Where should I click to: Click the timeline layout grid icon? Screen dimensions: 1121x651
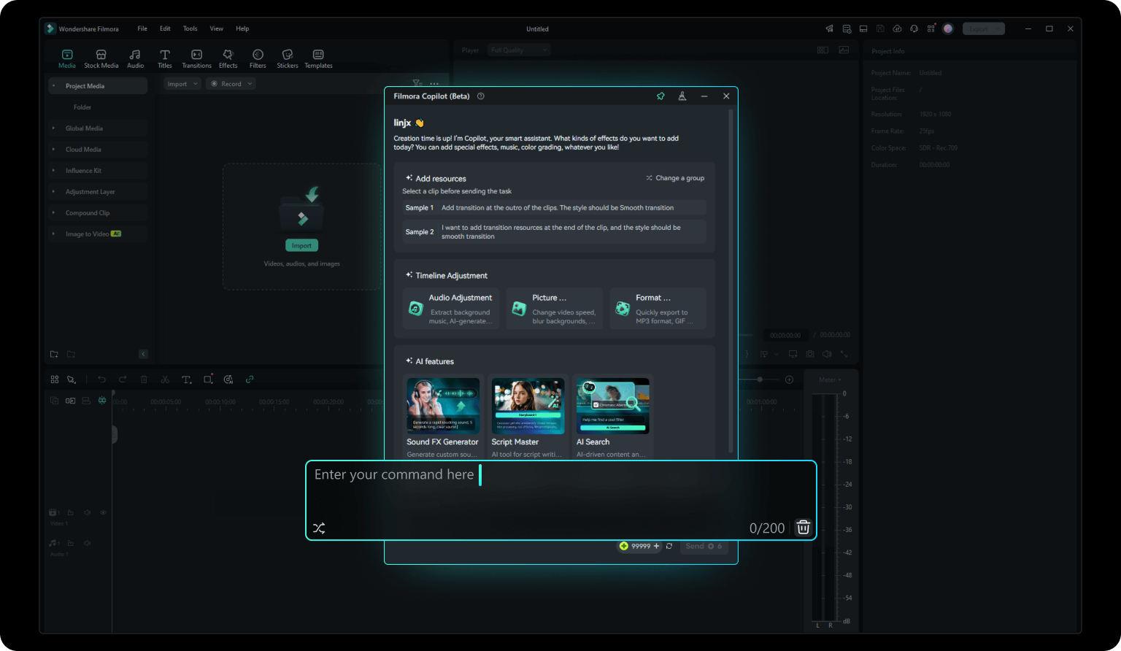click(x=55, y=380)
